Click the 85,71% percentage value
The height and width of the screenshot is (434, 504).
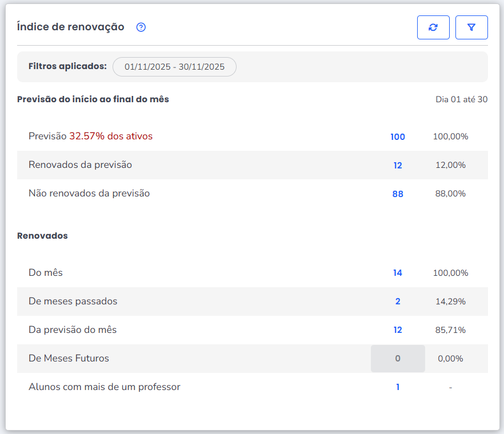(x=450, y=330)
